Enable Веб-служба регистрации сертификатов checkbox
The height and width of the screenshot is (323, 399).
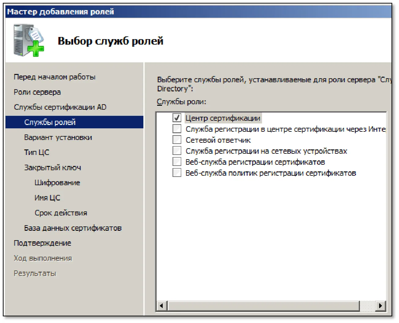click(x=177, y=162)
